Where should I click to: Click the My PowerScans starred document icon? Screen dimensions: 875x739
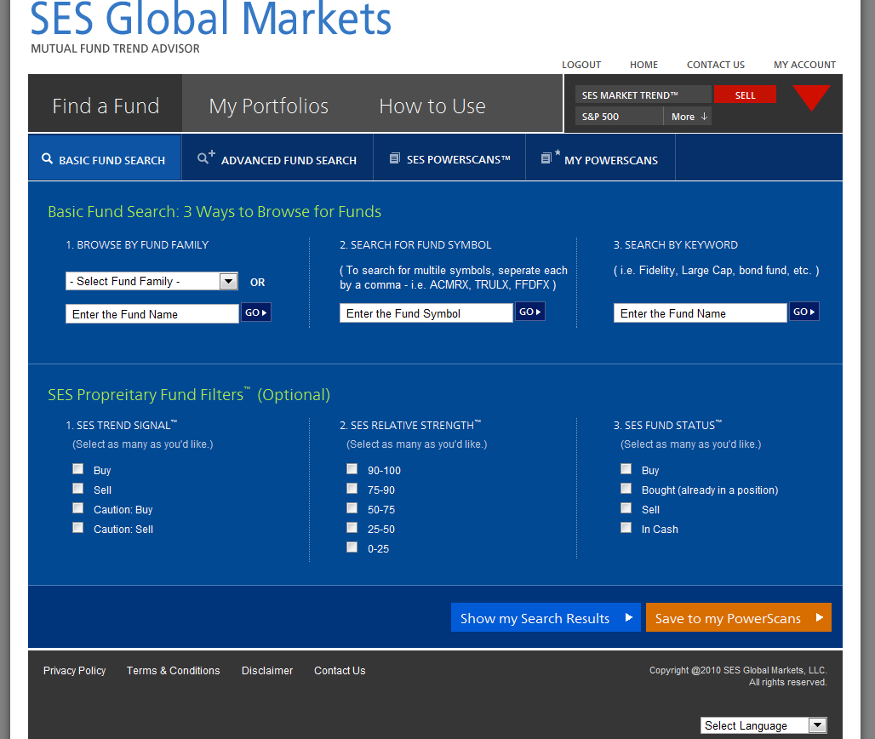(x=549, y=158)
